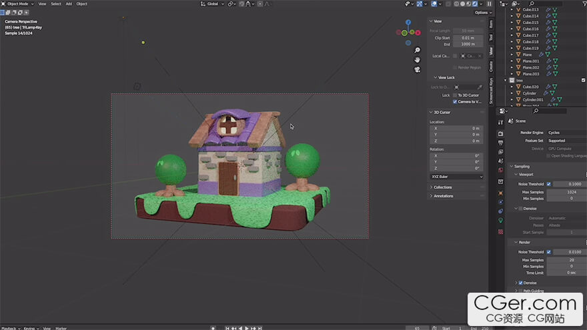
Task: Switch to wireframe viewport shading
Action: click(456, 4)
